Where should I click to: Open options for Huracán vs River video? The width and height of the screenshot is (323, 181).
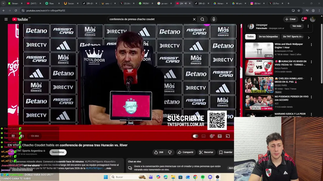(311, 62)
